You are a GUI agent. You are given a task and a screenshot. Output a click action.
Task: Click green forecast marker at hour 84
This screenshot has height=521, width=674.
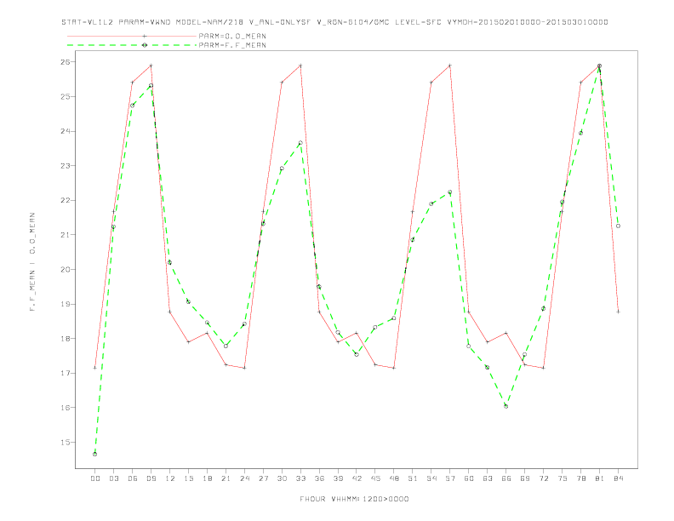coord(618,226)
